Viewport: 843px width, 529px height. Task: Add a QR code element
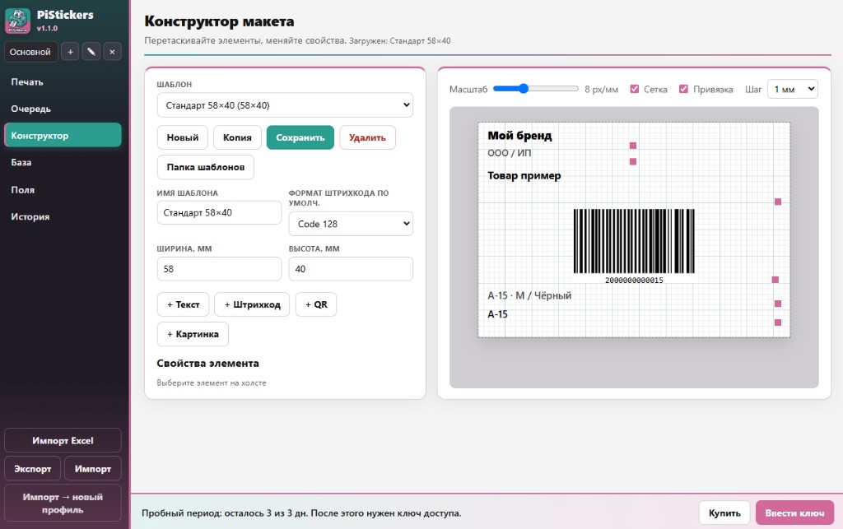316,304
